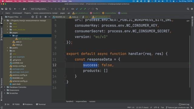The height and width of the screenshot is (109, 194).
Task: Click the Git Commit green checkmark
Action: click(81, 9)
